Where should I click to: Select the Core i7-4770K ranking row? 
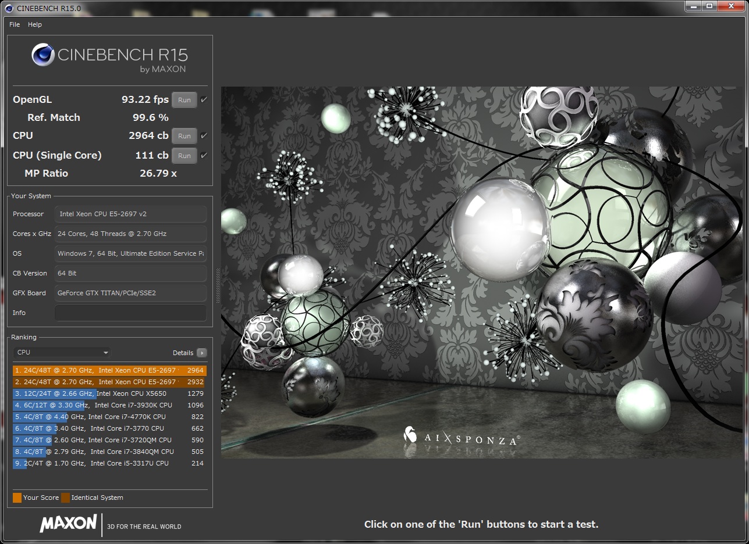point(109,417)
